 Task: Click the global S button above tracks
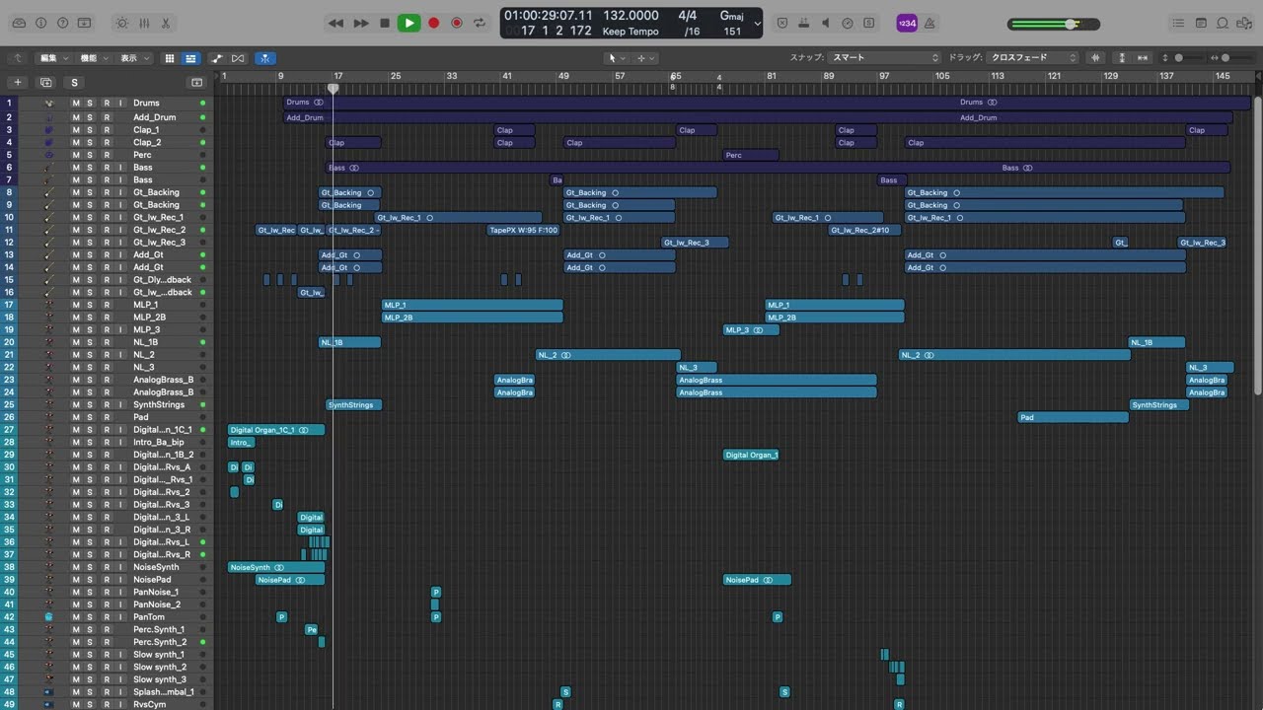pos(74,83)
